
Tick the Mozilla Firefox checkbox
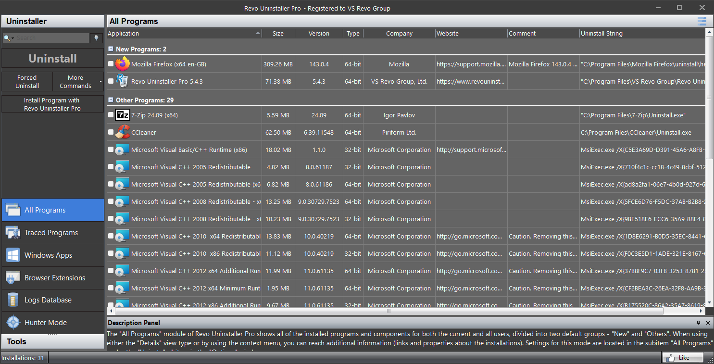(111, 64)
